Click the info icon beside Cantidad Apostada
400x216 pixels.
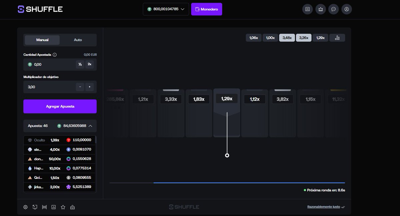[x=55, y=54]
